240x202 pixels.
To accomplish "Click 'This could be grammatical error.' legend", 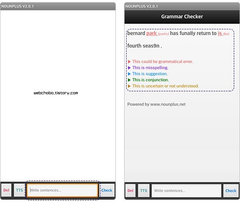I will pyautogui.click(x=163, y=62).
